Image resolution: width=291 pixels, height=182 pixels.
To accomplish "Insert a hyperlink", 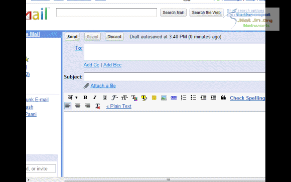I will 174,98.
